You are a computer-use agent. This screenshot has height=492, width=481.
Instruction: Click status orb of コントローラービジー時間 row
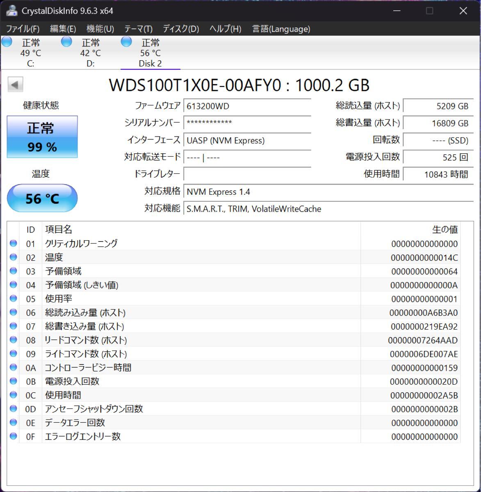tap(14, 367)
